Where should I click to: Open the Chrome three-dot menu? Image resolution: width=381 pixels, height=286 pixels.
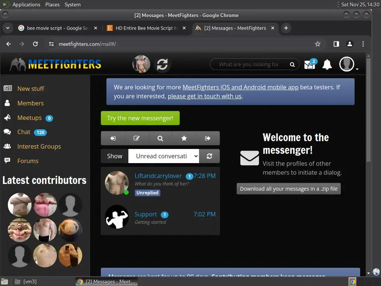point(363,44)
